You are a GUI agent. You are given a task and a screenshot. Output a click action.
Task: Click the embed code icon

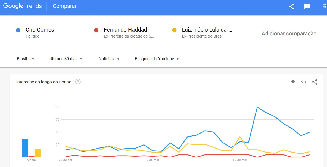[304, 82]
